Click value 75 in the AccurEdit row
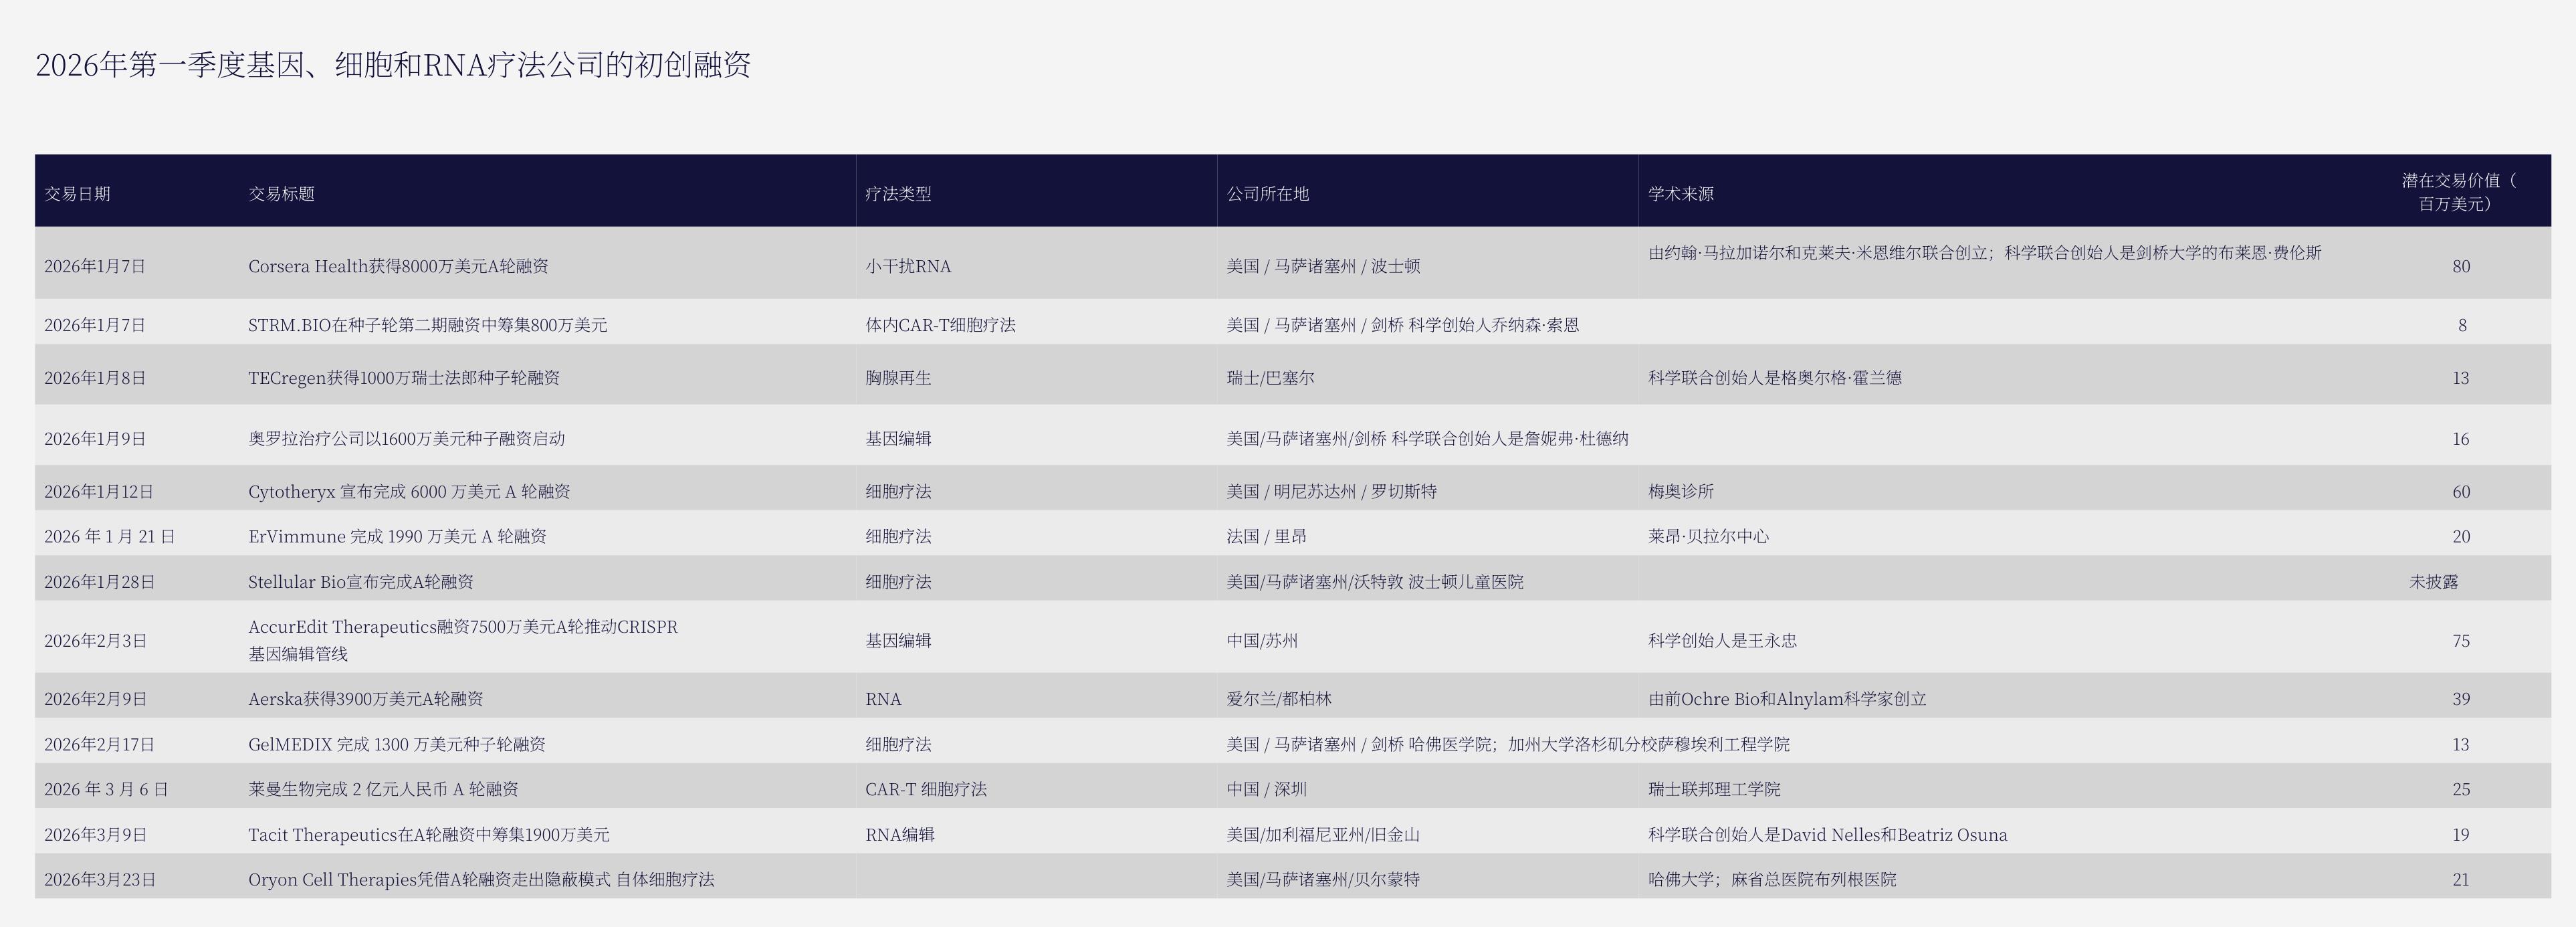Viewport: 2576px width, 927px height. coord(2461,641)
